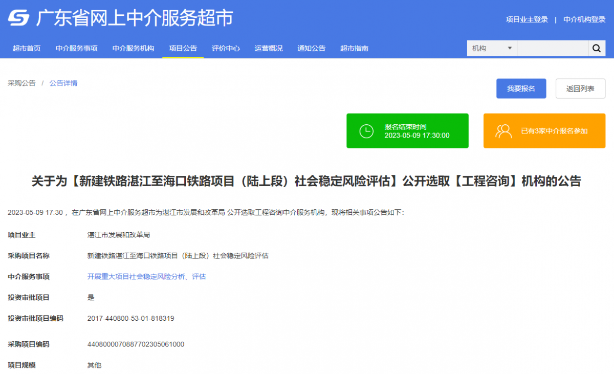Click 采购公告 breadcrumb link
614x374 pixels.
click(x=21, y=83)
